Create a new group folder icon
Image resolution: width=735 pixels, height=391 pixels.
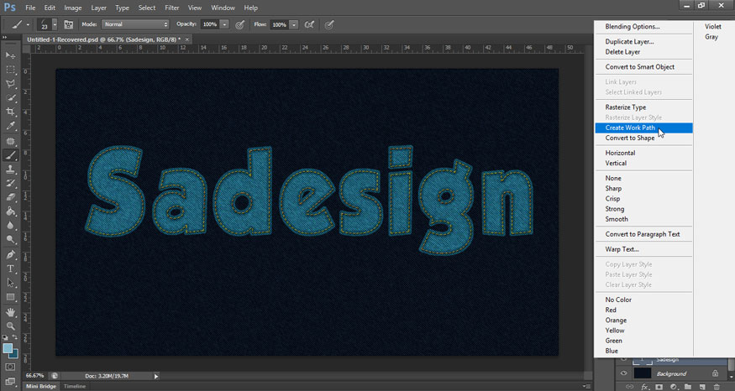[x=688, y=387]
